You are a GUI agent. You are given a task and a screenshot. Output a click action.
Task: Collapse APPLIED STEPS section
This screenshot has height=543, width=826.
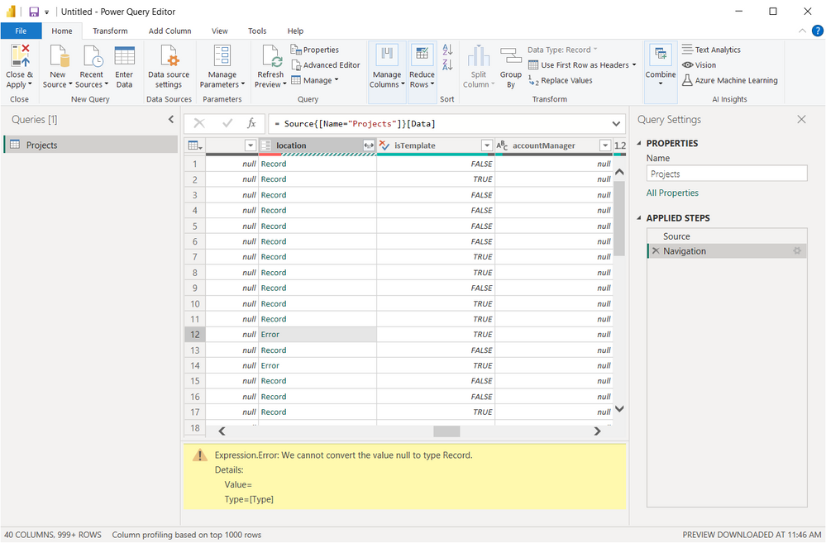click(639, 218)
